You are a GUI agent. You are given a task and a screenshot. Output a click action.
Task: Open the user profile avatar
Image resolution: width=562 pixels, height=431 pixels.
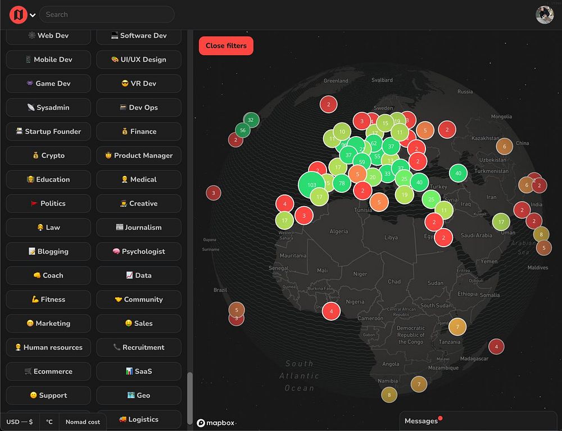pyautogui.click(x=545, y=15)
